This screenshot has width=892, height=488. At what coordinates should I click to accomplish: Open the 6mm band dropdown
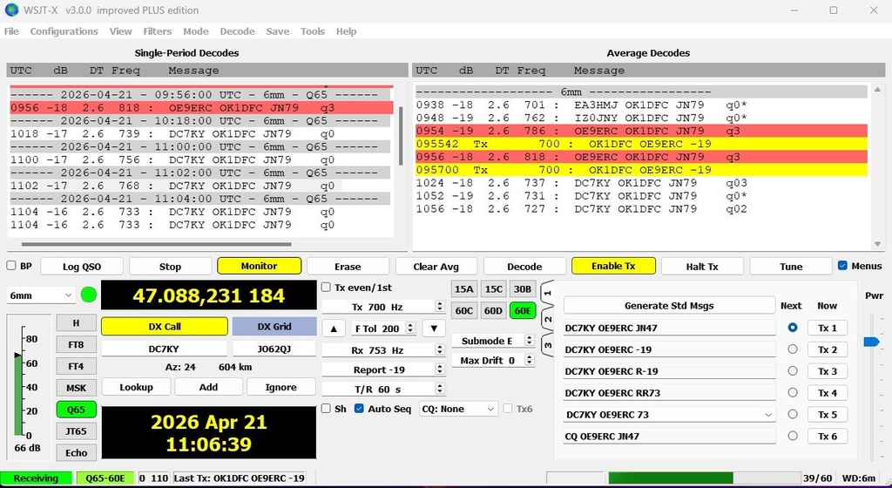point(41,295)
